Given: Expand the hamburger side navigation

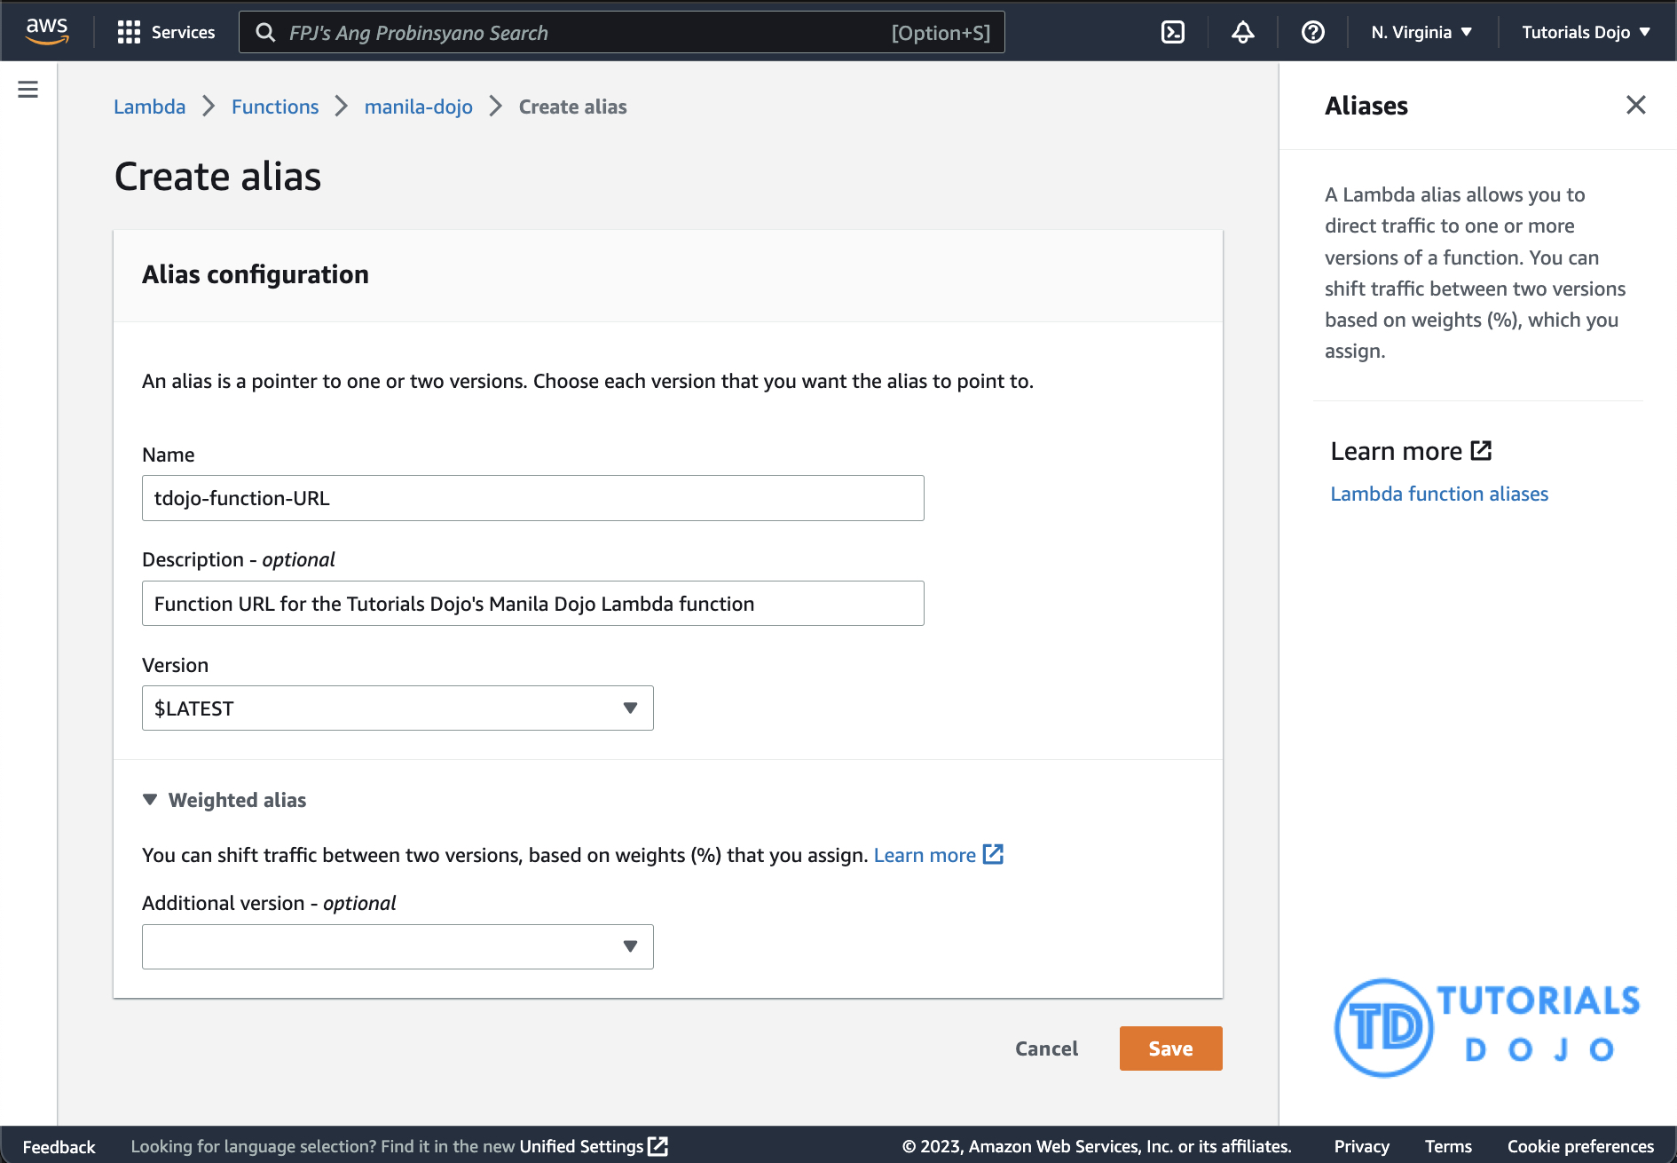Looking at the screenshot, I should (x=28, y=90).
